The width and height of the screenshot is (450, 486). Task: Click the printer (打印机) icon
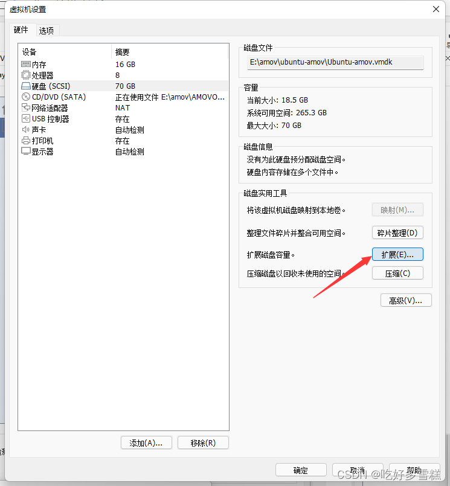pyautogui.click(x=26, y=141)
